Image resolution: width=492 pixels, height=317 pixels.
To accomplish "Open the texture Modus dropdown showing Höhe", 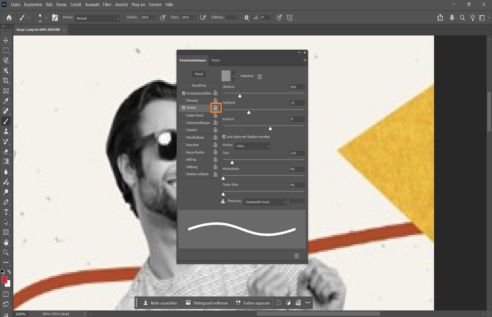I will [x=252, y=146].
